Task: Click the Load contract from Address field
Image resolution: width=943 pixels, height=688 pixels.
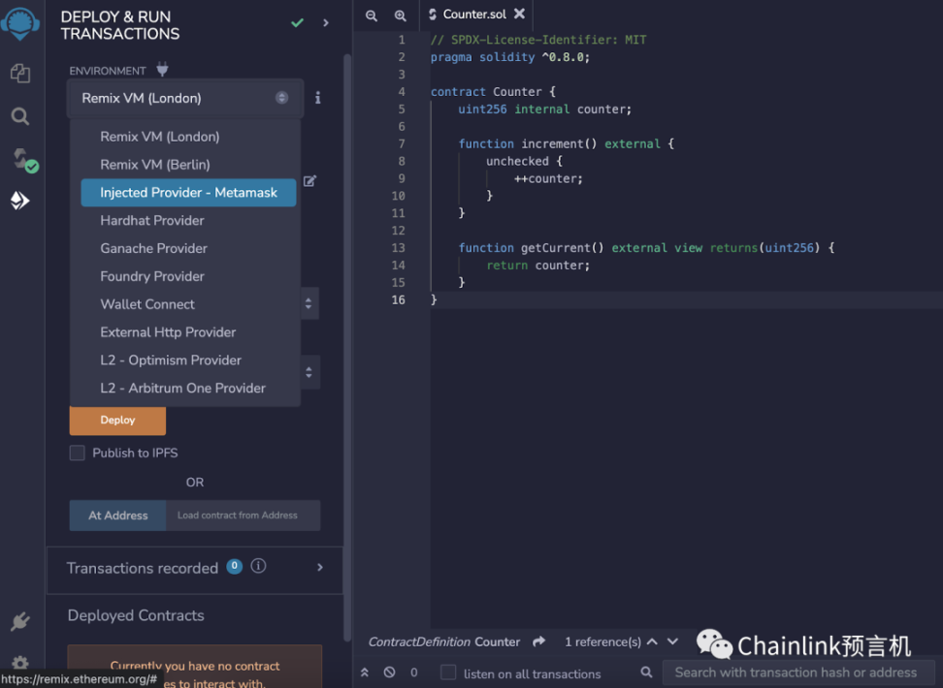Action: tap(242, 516)
